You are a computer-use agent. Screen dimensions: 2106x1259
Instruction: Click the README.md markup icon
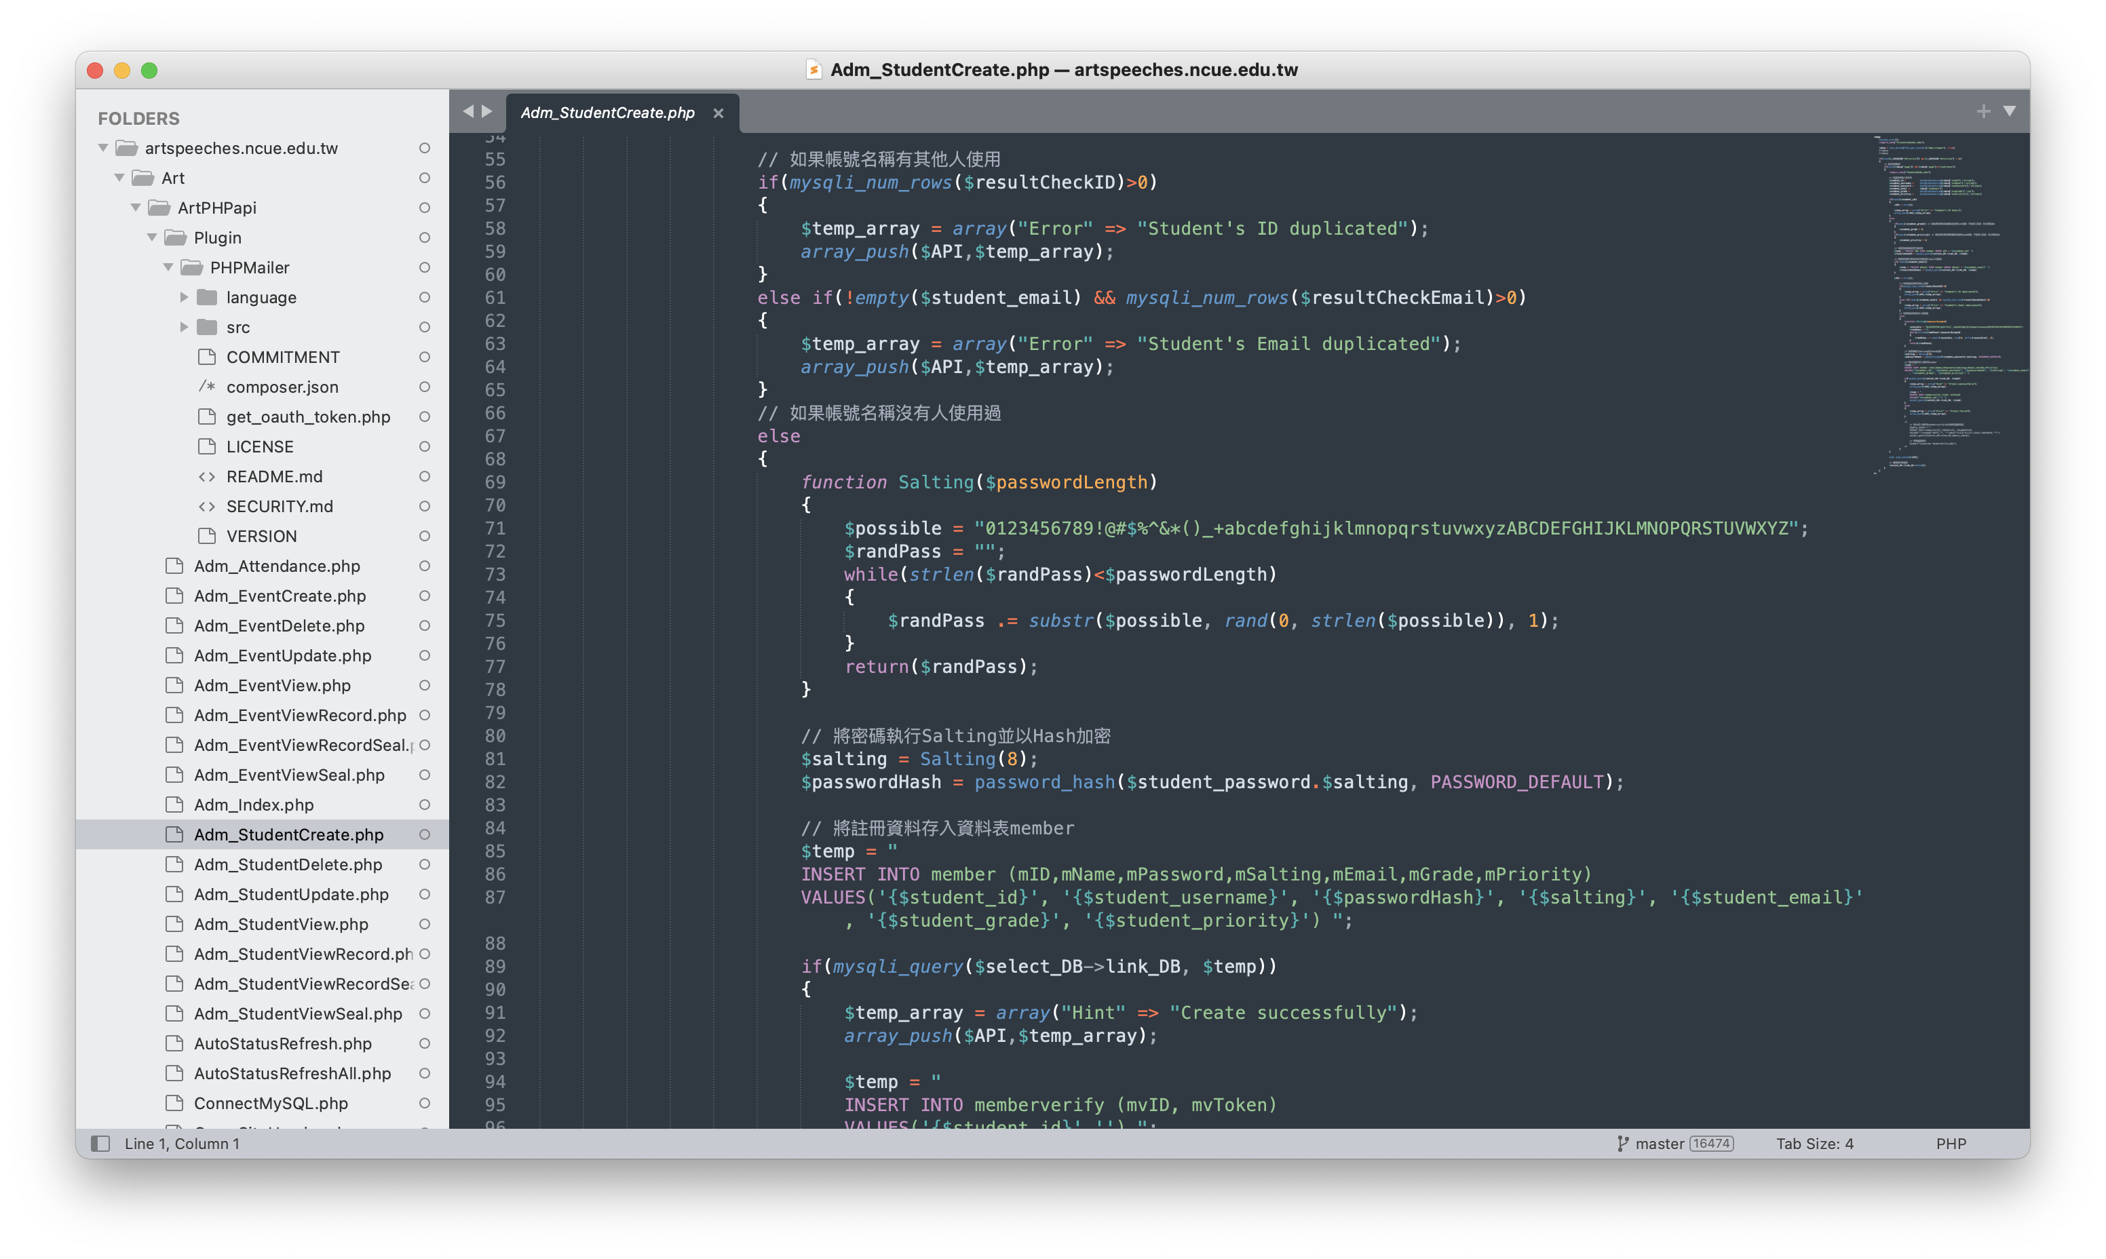[x=207, y=476]
